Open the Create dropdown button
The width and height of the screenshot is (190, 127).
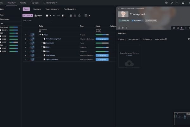[x=27, y=15]
